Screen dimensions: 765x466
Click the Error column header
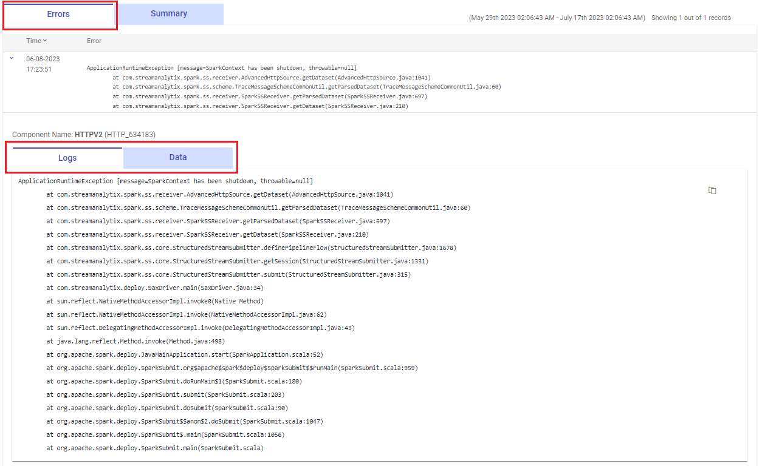click(94, 41)
